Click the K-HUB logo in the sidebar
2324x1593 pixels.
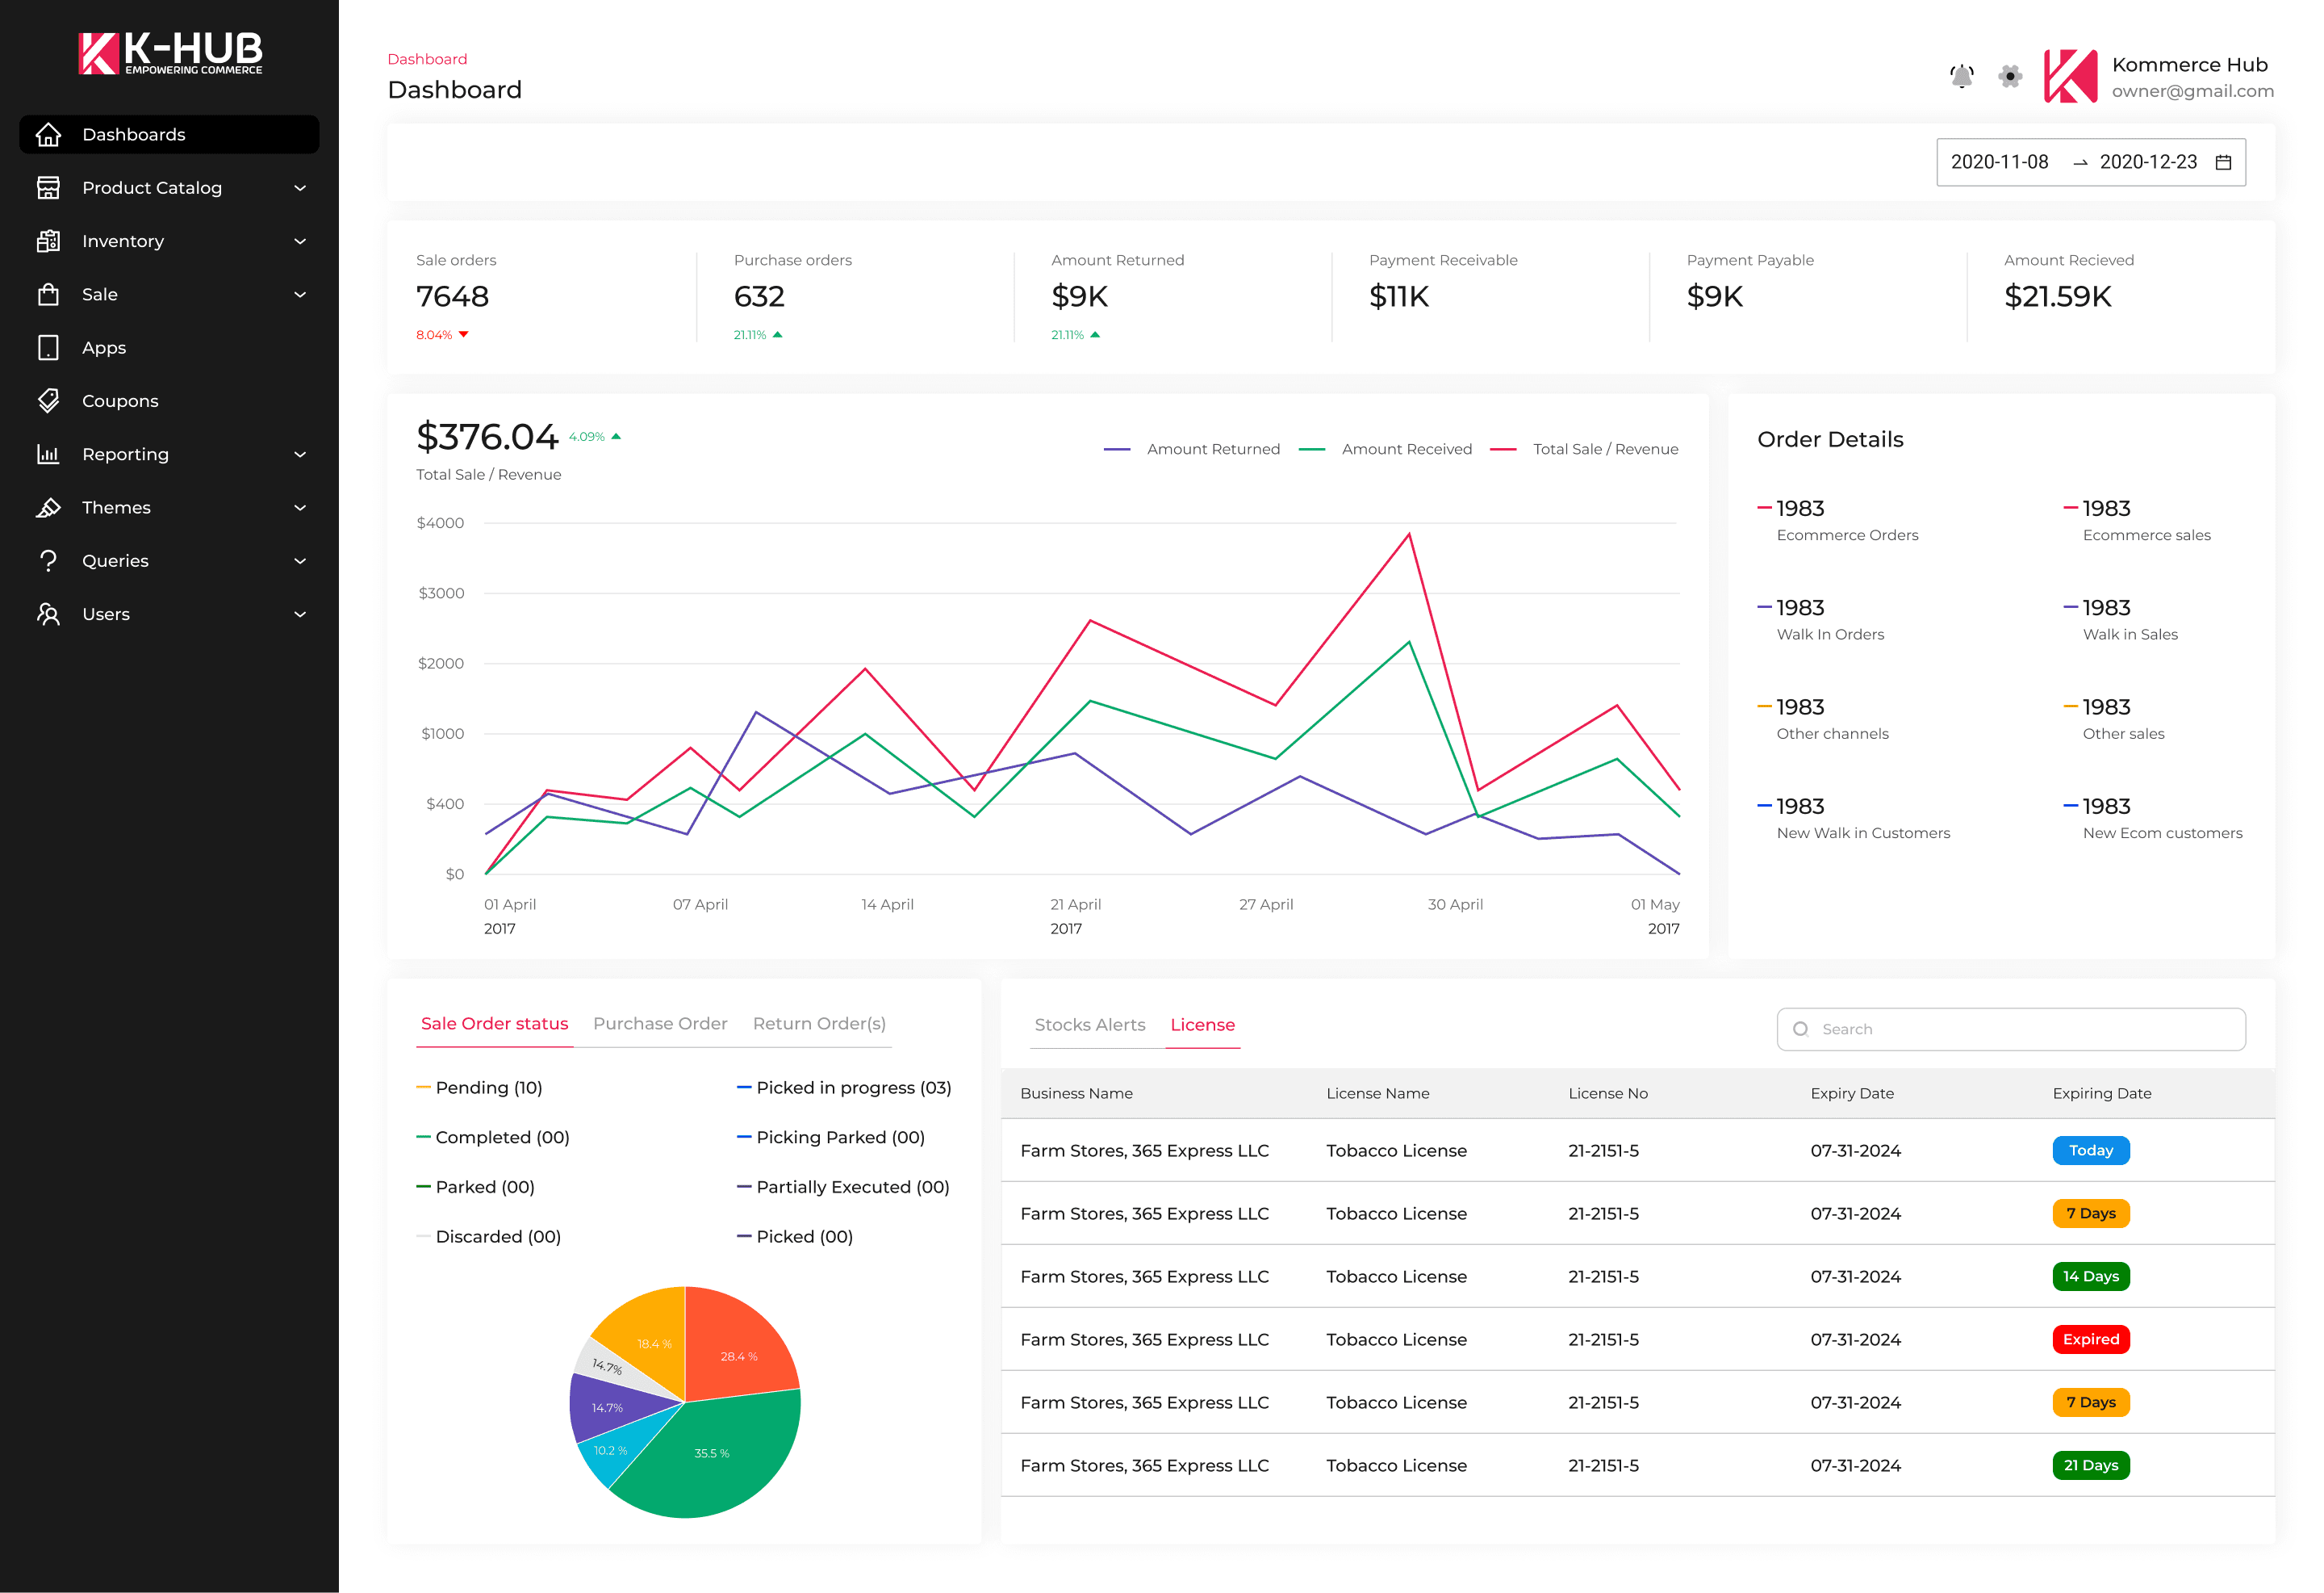[x=170, y=53]
